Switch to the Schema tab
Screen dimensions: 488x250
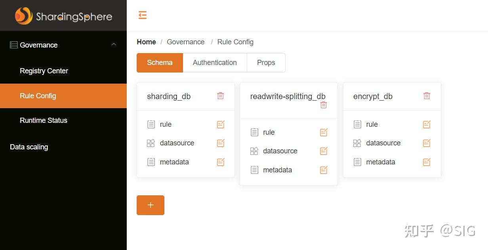pos(160,63)
